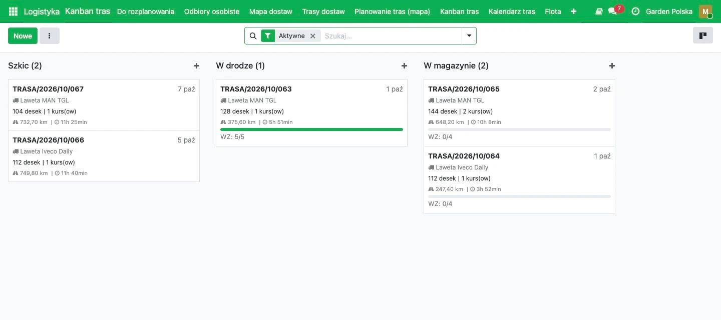Open card TRASA/2026/10/067

point(104,105)
